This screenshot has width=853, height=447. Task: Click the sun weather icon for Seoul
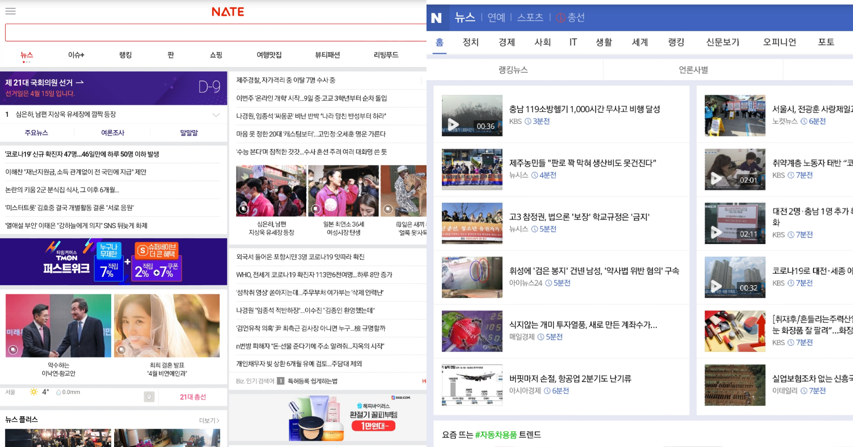tap(34, 392)
